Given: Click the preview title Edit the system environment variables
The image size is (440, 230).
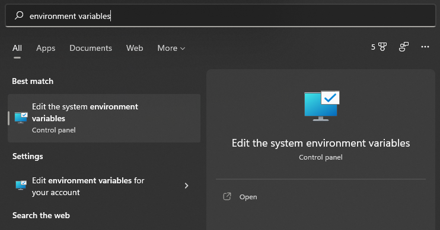Looking at the screenshot, I should click(321, 143).
